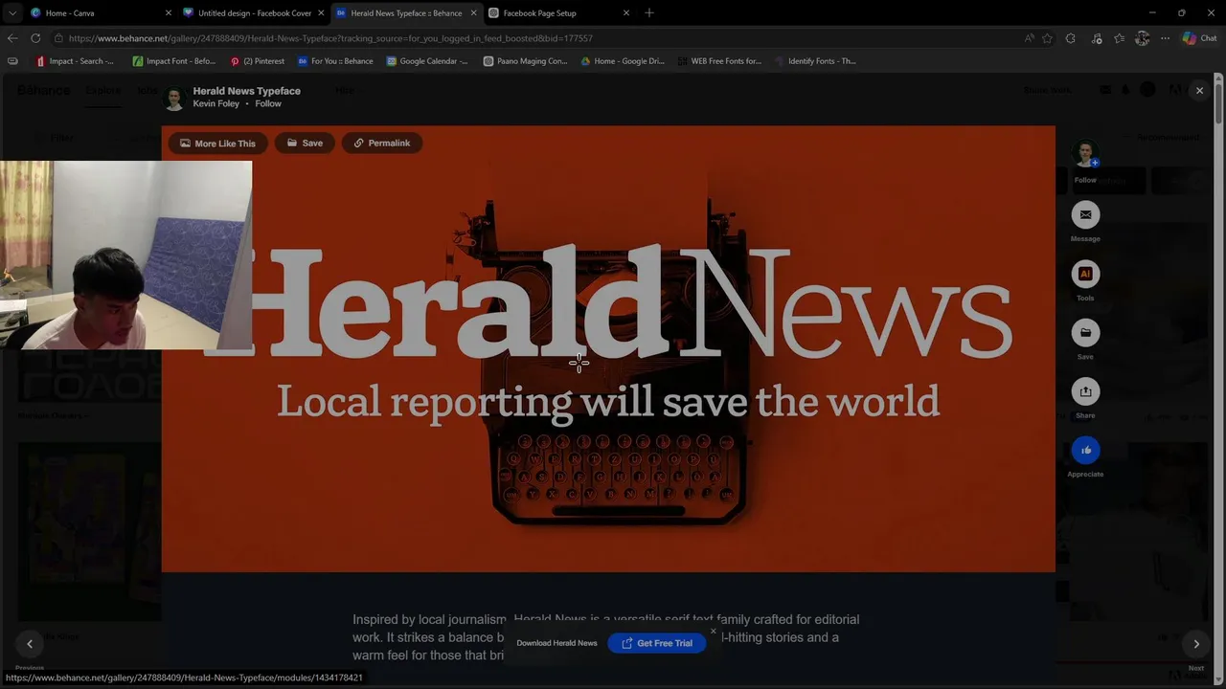This screenshot has height=689, width=1226.
Task: Click the Herald News typewriter image
Action: 608,349
